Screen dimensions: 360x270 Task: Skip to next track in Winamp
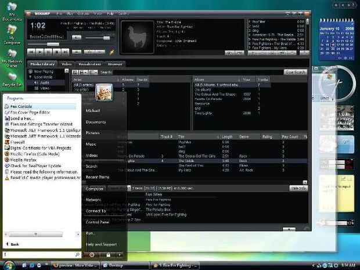point(65,52)
